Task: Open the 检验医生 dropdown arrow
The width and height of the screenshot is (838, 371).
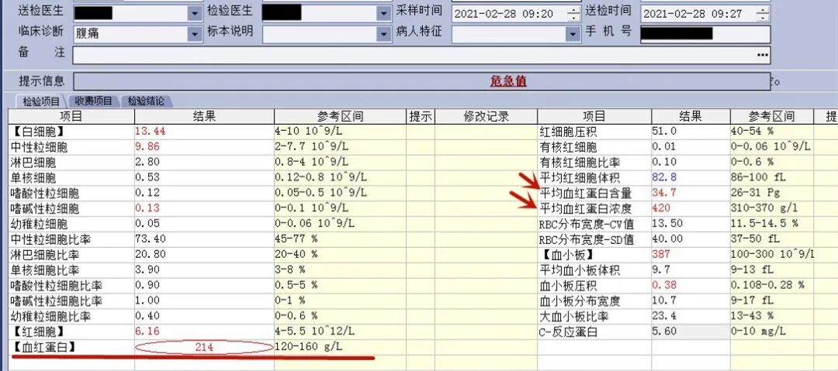Action: click(x=384, y=13)
